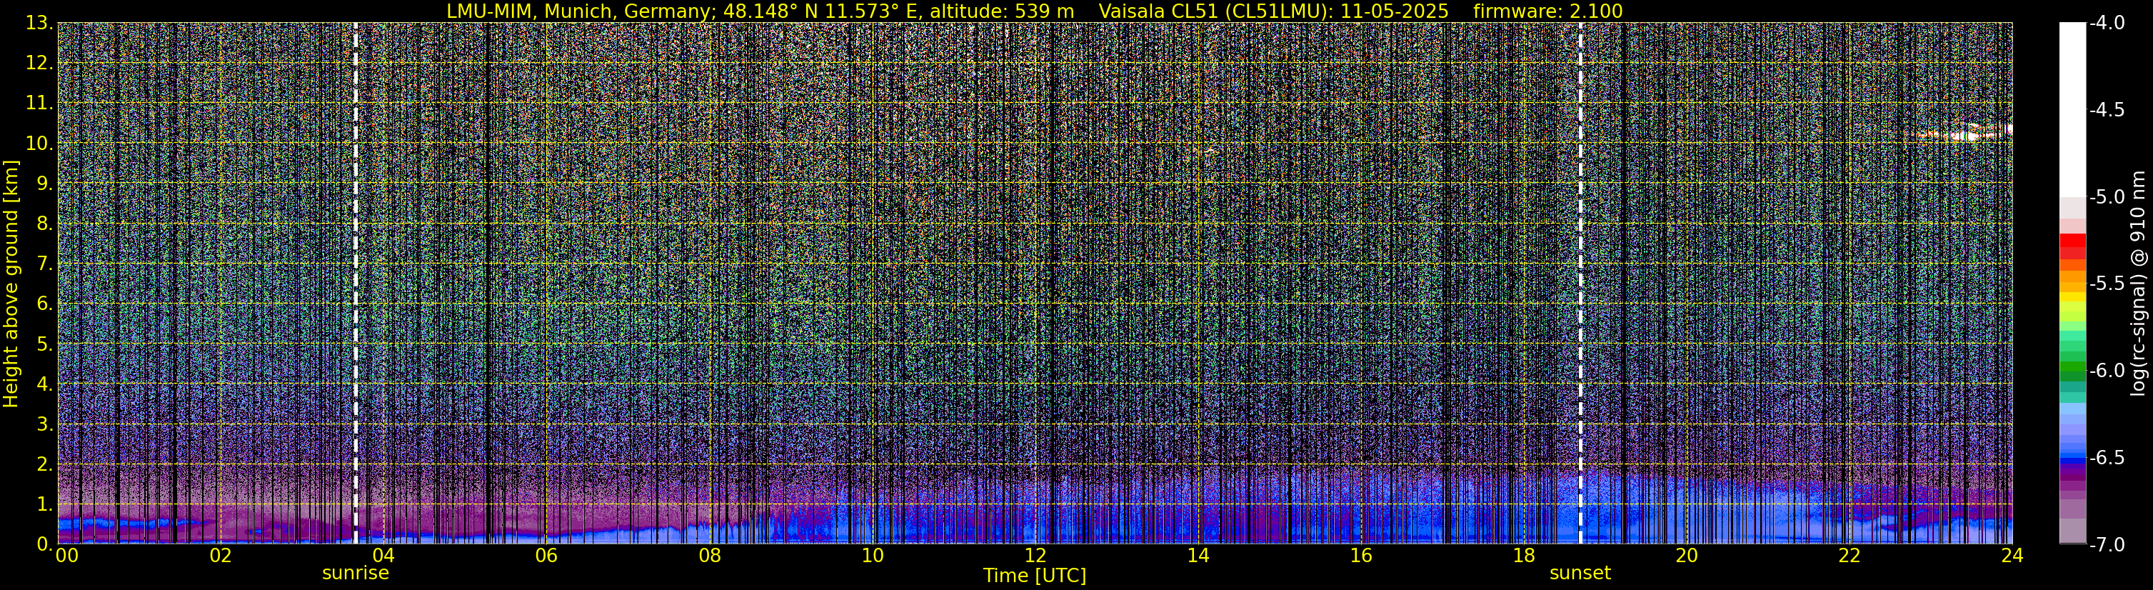Click time axis tick '18'

click(x=1524, y=556)
